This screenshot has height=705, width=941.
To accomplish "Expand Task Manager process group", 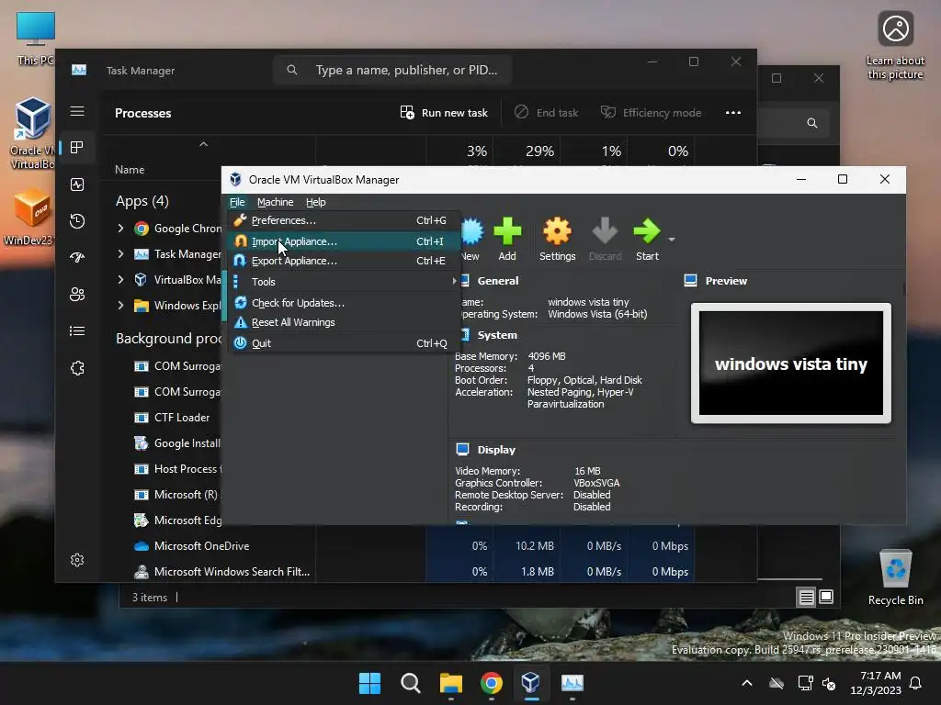I will click(x=120, y=253).
